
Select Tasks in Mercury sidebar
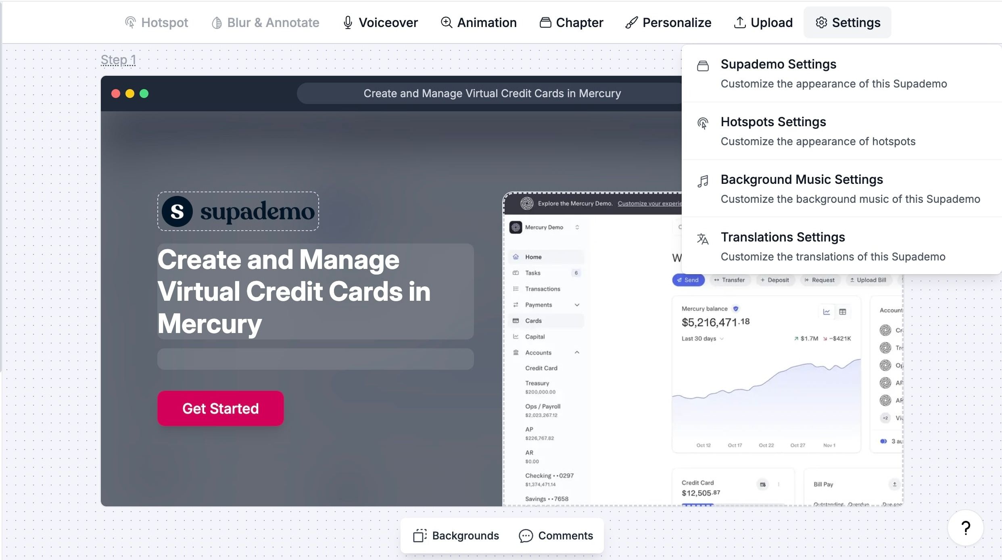[546, 273]
